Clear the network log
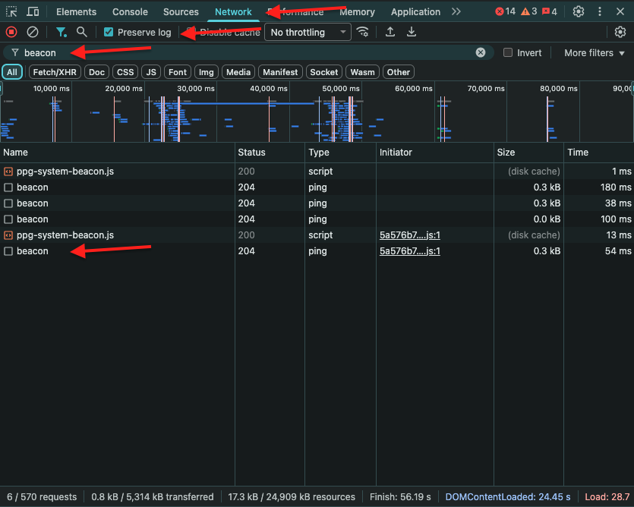Image resolution: width=634 pixels, height=507 pixels. coord(33,32)
